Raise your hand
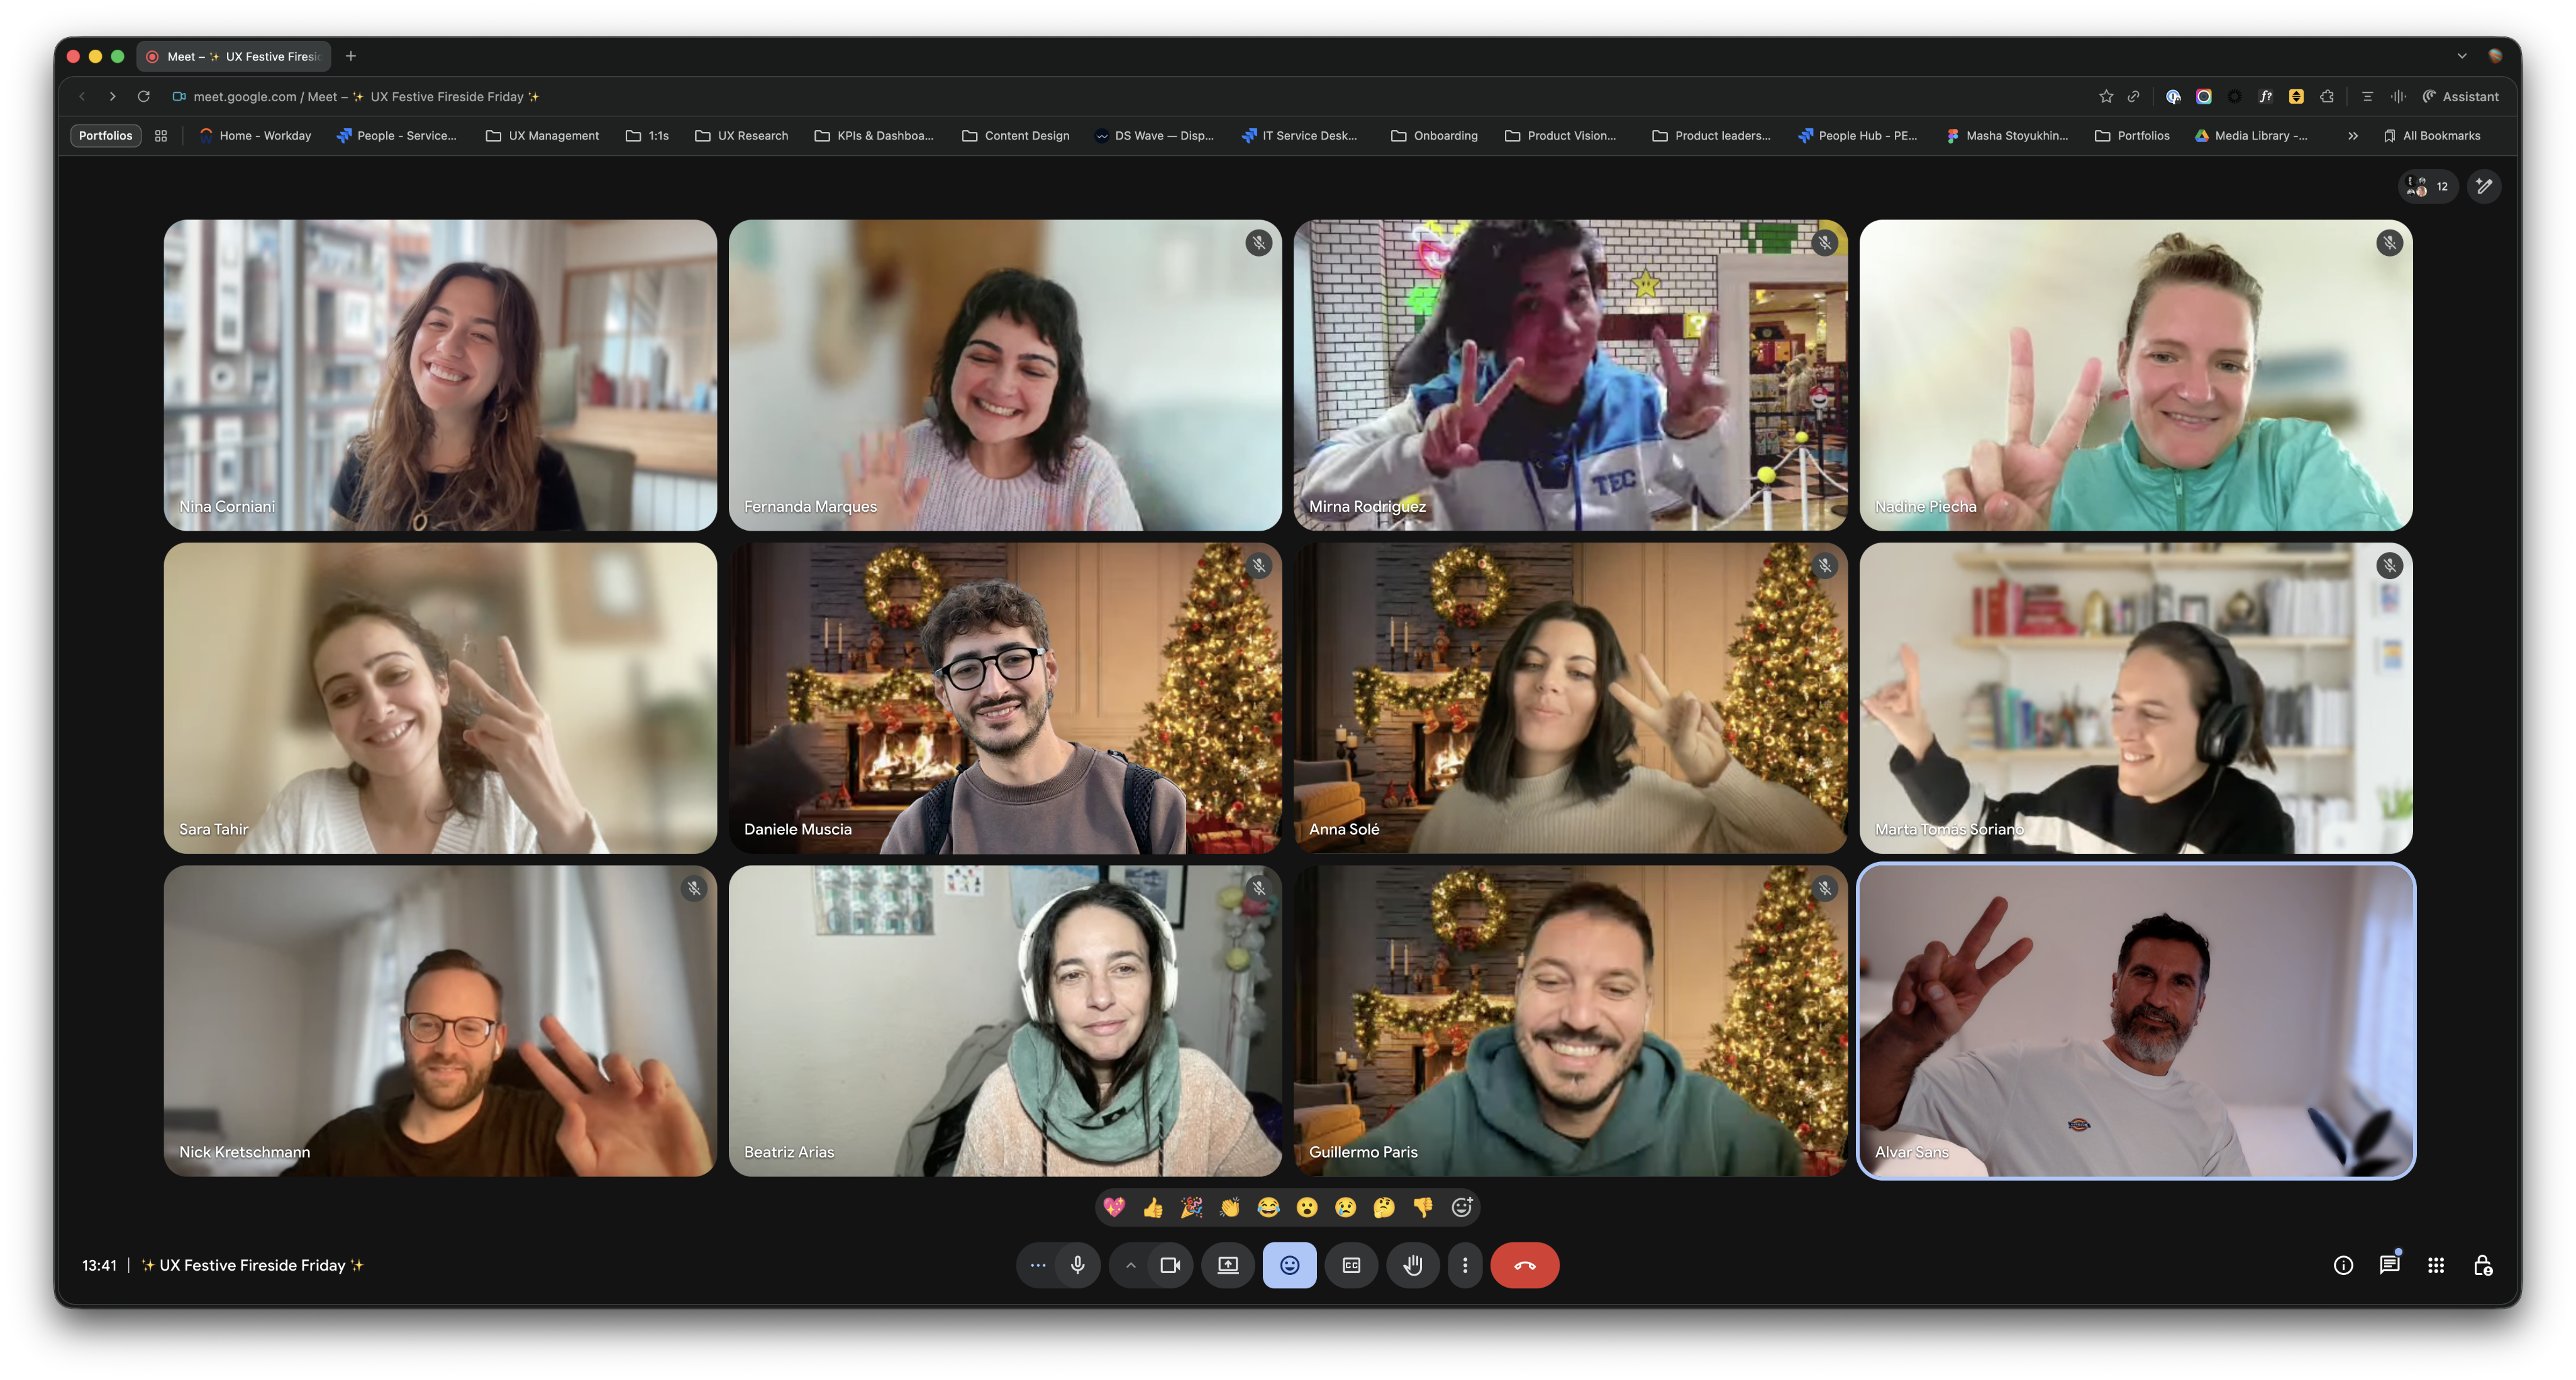The image size is (2576, 1380). click(1412, 1265)
